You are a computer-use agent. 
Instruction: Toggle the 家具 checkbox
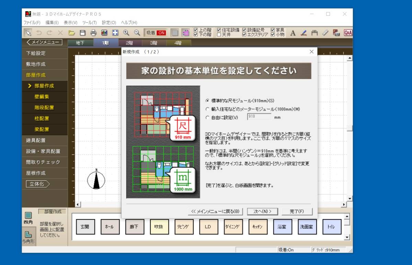(273, 30)
